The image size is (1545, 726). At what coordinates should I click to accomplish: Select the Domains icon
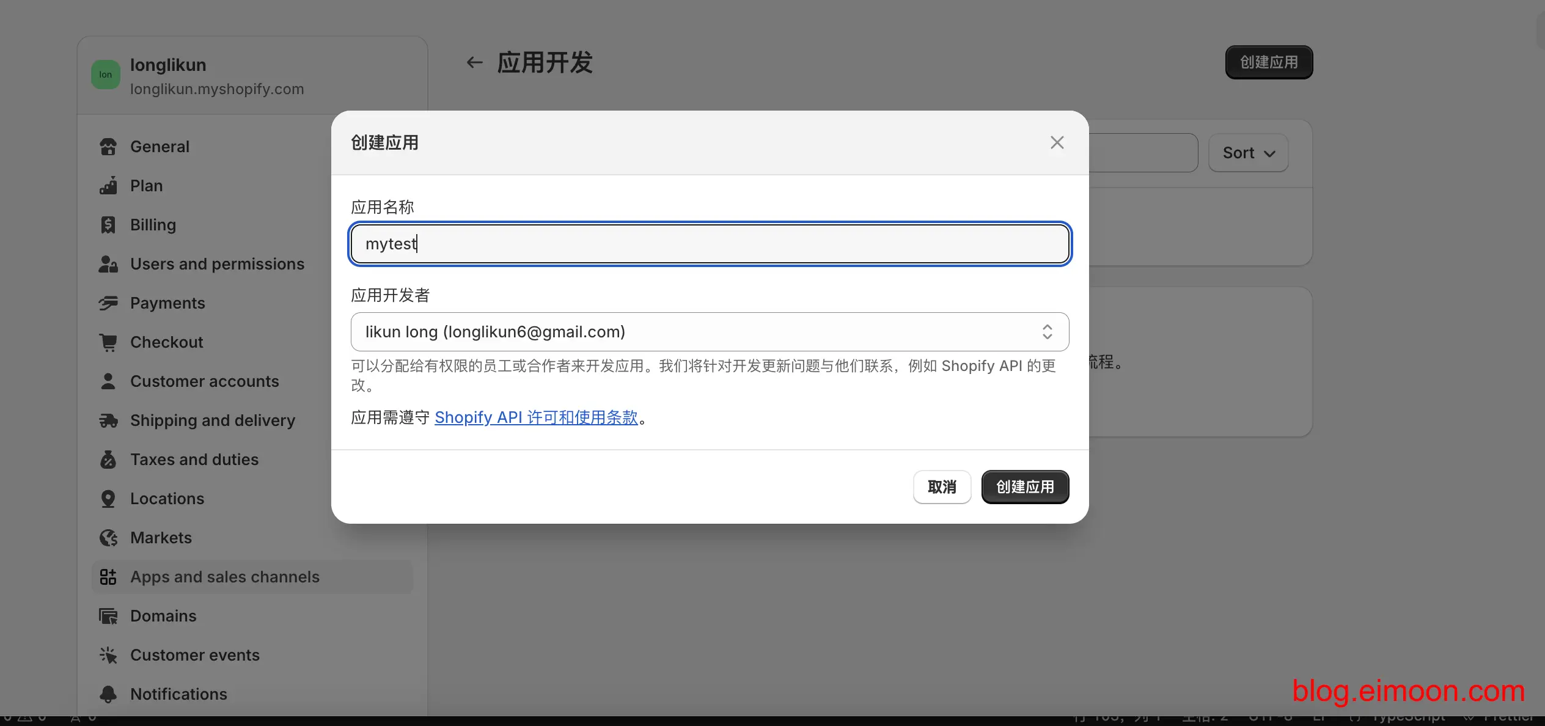pos(108,616)
